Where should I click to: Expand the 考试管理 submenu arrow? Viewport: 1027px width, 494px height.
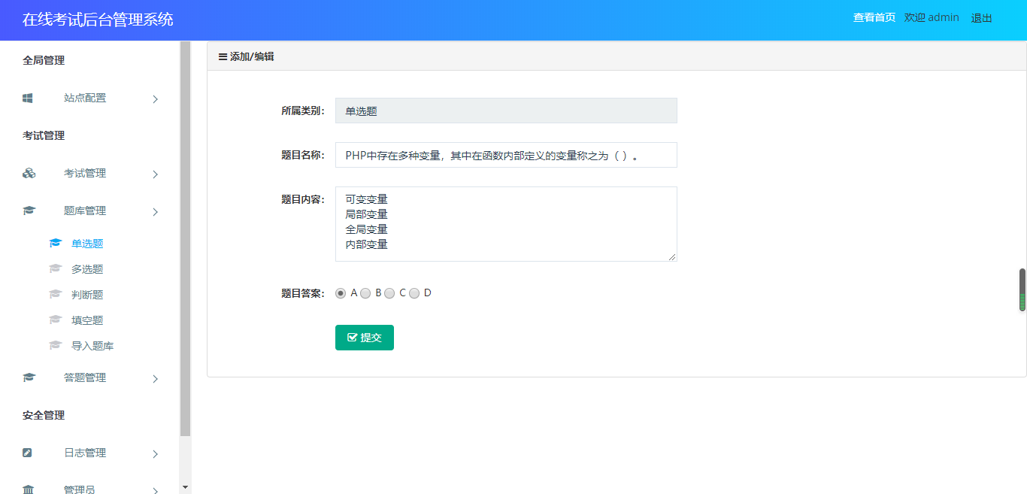click(x=156, y=174)
